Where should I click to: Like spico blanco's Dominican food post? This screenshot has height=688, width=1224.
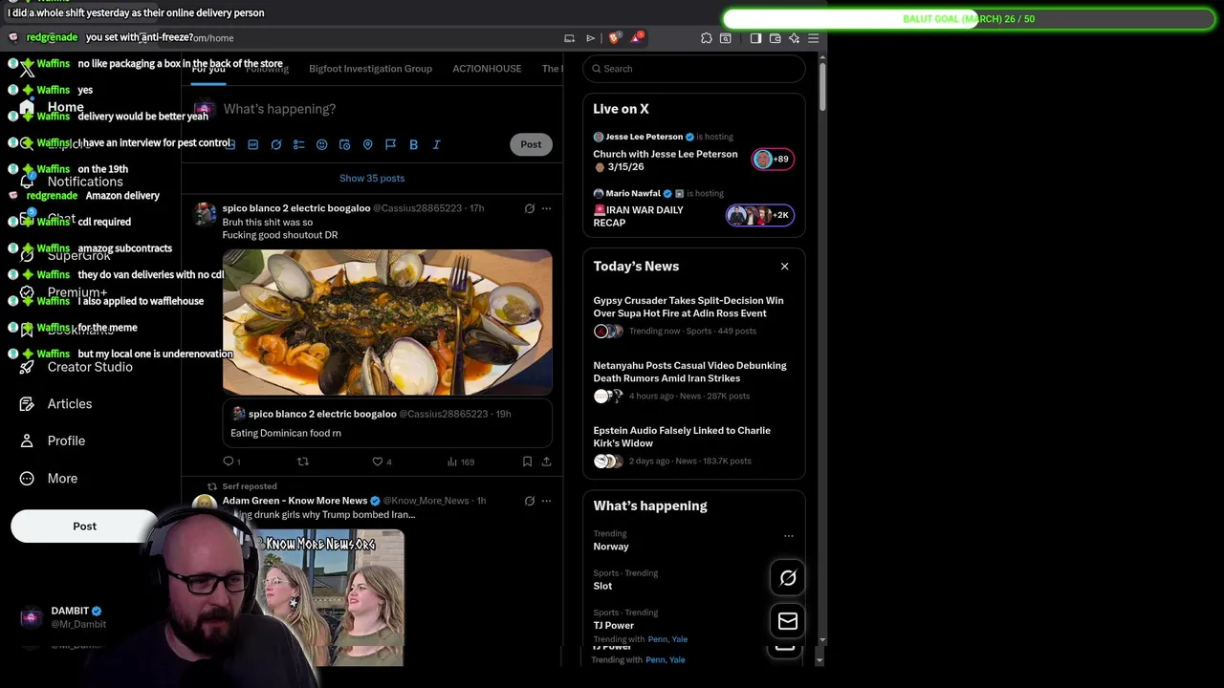[381, 462]
